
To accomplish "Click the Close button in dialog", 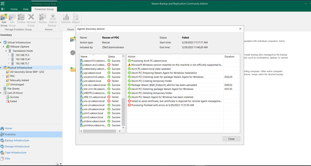I will tap(231, 139).
